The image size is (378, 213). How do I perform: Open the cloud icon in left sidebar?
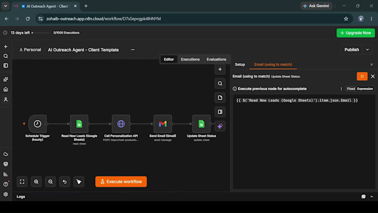6,154
